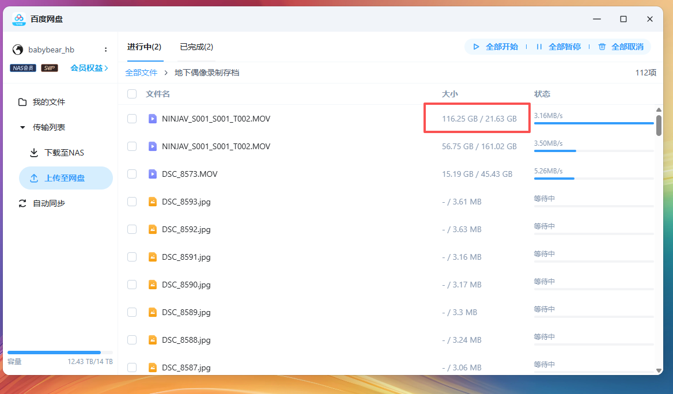Click the Baidu Netdisk logo icon
This screenshot has height=394, width=673.
coord(19,20)
